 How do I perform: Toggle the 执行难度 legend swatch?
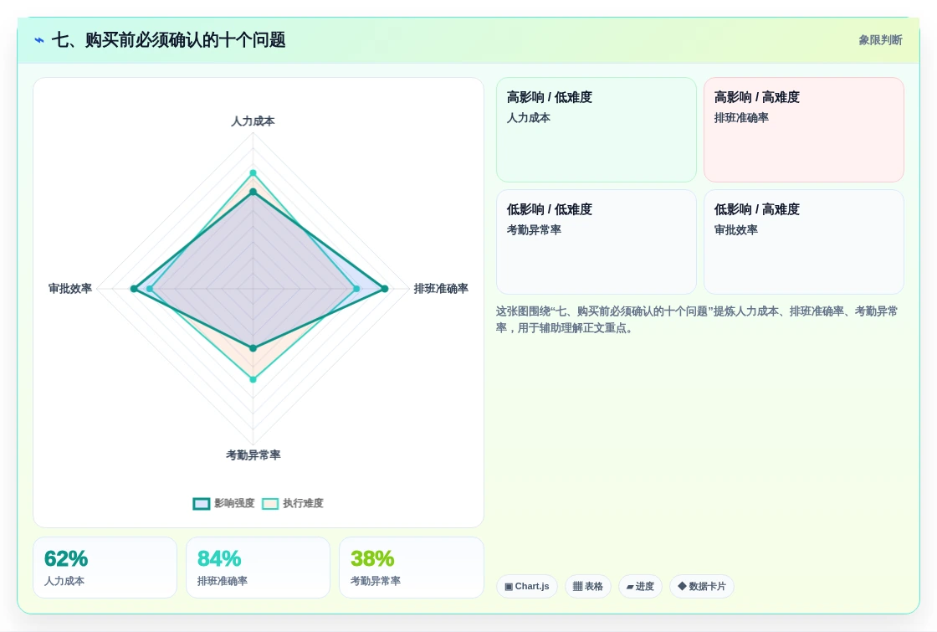coord(270,503)
